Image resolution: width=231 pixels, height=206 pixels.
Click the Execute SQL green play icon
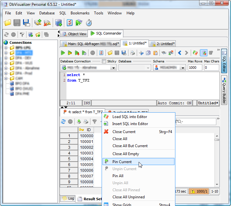63,53
